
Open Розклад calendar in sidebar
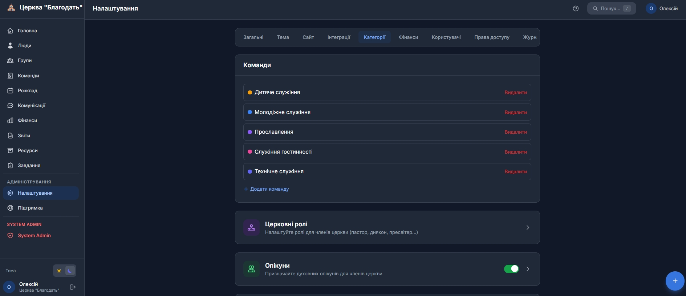(28, 90)
